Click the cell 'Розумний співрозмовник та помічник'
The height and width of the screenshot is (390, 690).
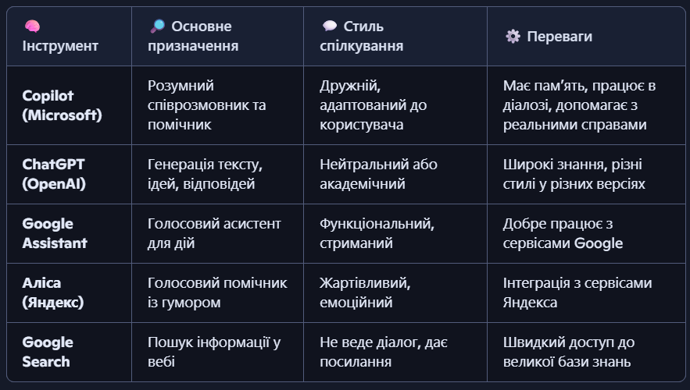206,105
